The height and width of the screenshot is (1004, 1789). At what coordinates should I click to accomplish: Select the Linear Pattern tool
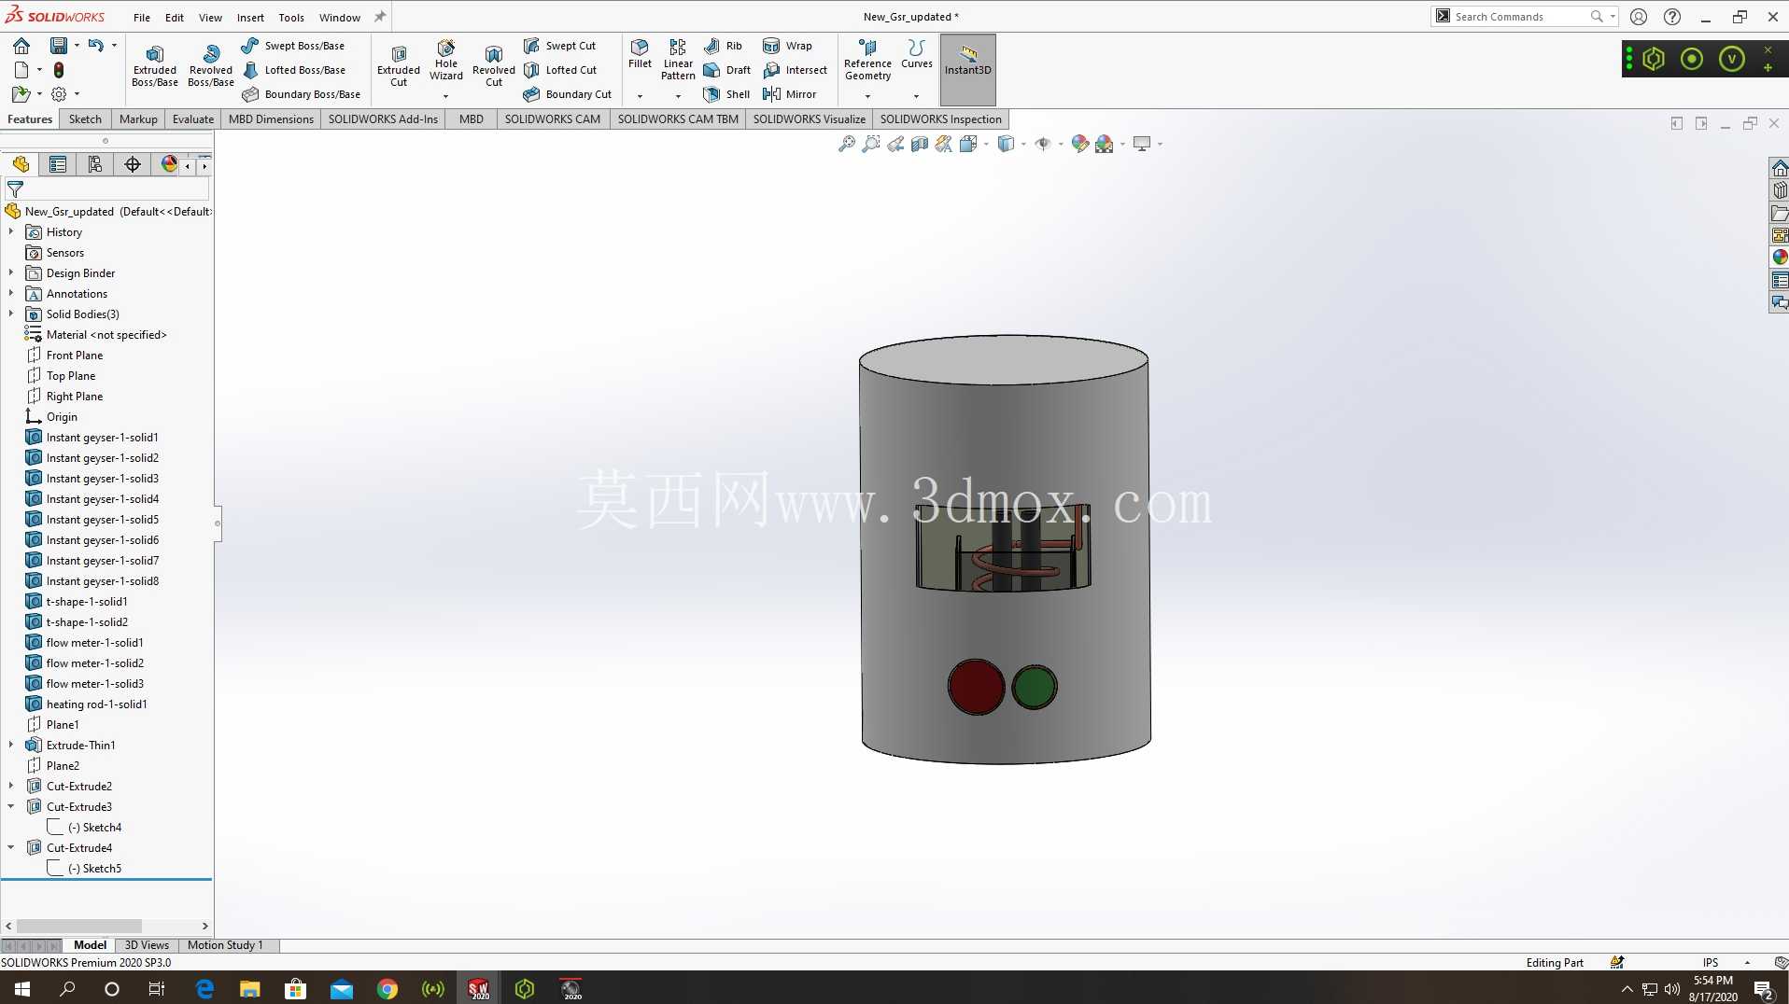pos(678,60)
